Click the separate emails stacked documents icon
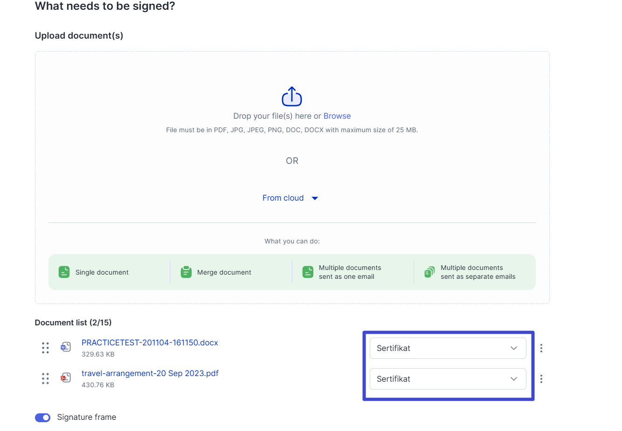622x431 pixels. 429,272
